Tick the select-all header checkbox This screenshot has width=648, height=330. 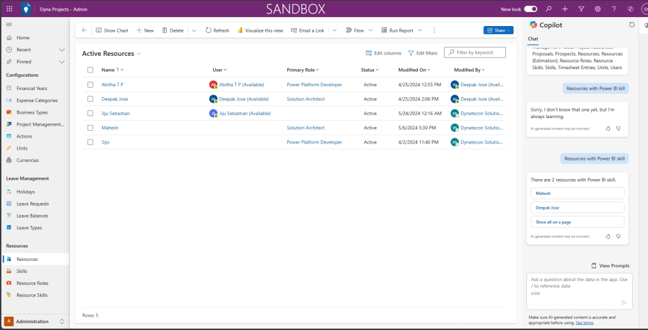click(90, 70)
